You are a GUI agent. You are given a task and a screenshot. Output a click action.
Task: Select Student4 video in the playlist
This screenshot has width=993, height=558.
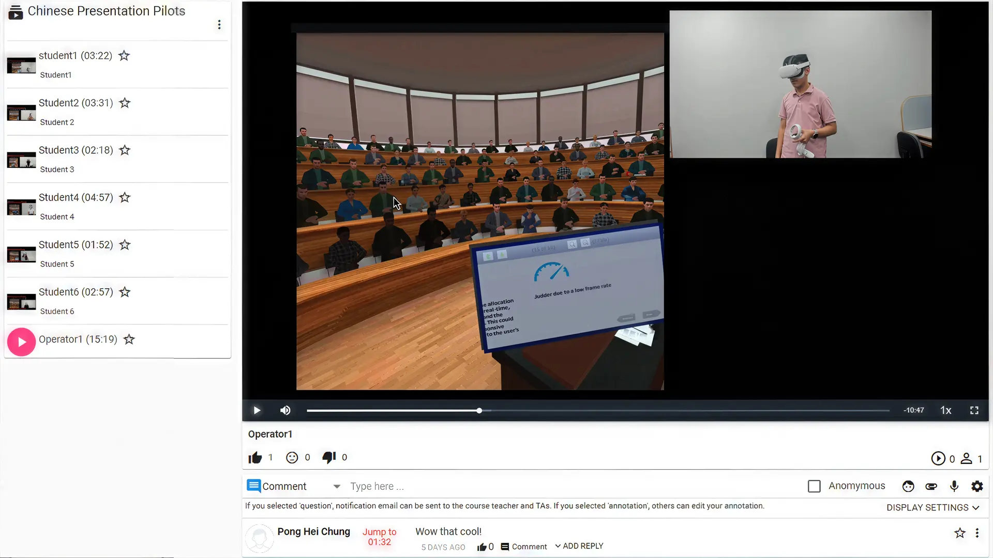(76, 197)
